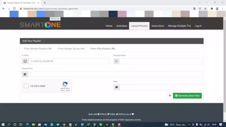Open a new browser tab

click(x=45, y=3)
